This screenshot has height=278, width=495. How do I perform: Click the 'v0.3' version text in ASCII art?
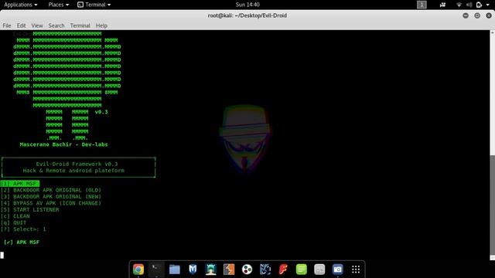[x=101, y=112]
